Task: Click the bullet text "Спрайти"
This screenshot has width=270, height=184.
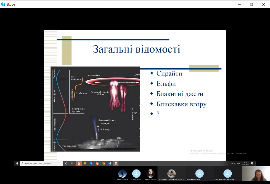Action: pos(169,74)
